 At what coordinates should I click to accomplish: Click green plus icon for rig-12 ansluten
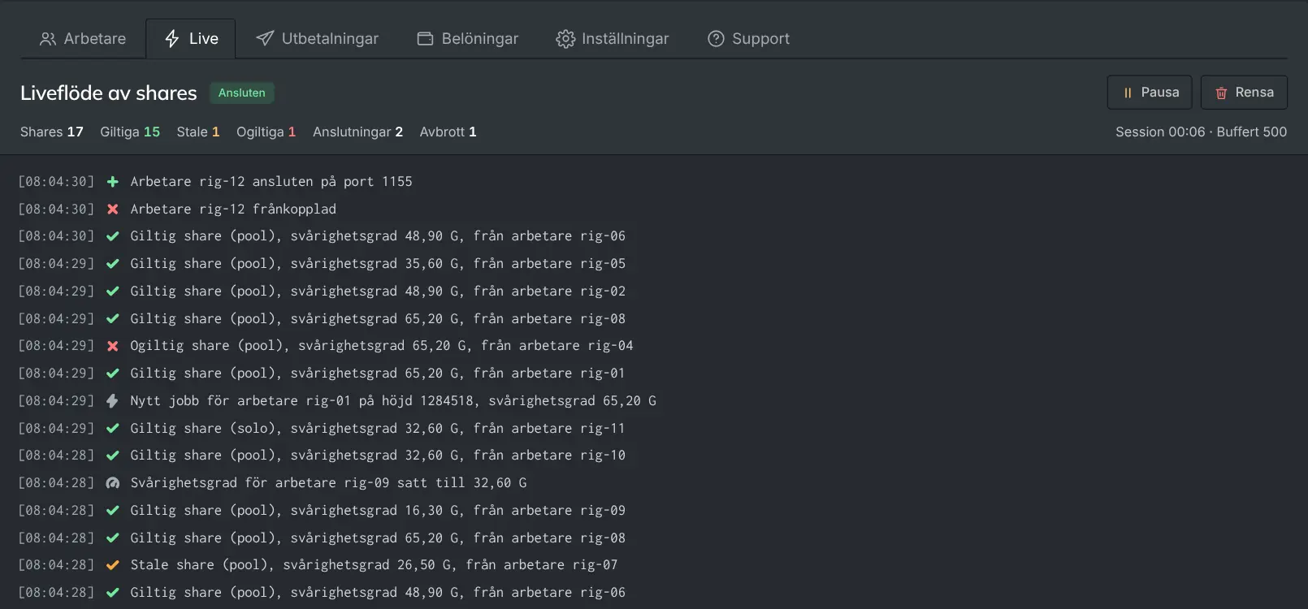click(x=113, y=182)
